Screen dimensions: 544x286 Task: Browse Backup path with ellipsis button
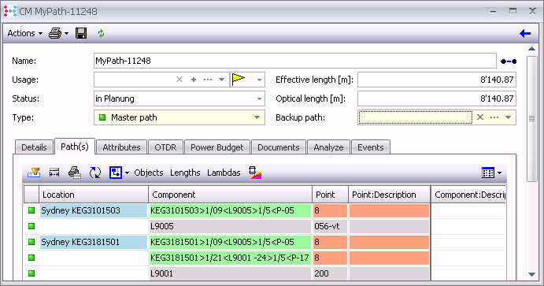[494, 117]
